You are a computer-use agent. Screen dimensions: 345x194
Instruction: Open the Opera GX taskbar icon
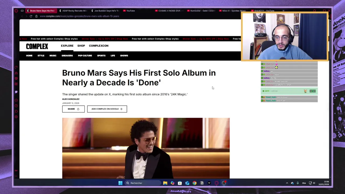216,183
